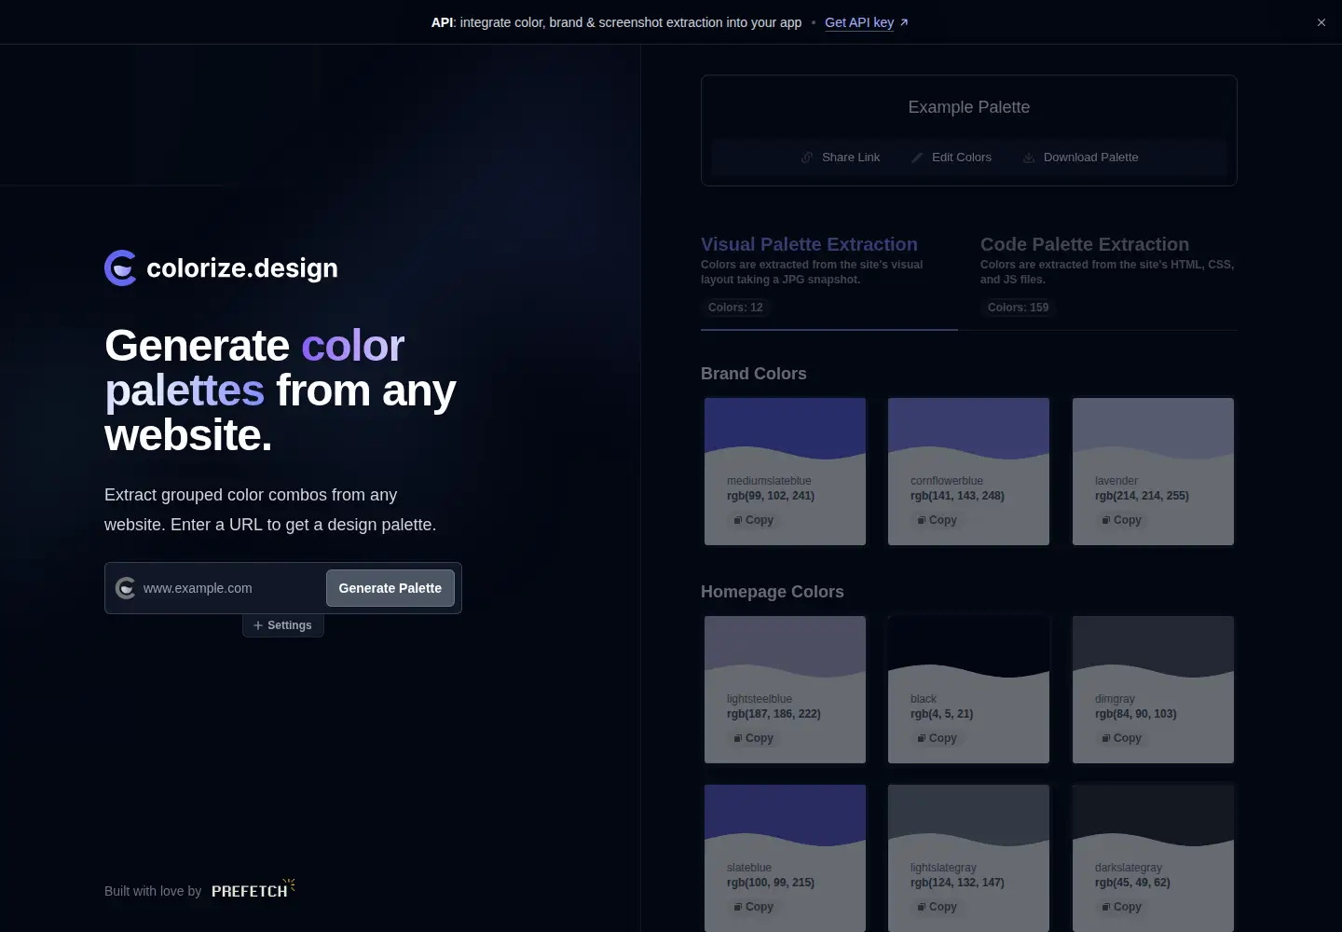Copy the darkslategray color value
This screenshot has height=932, width=1342.
tap(1121, 907)
